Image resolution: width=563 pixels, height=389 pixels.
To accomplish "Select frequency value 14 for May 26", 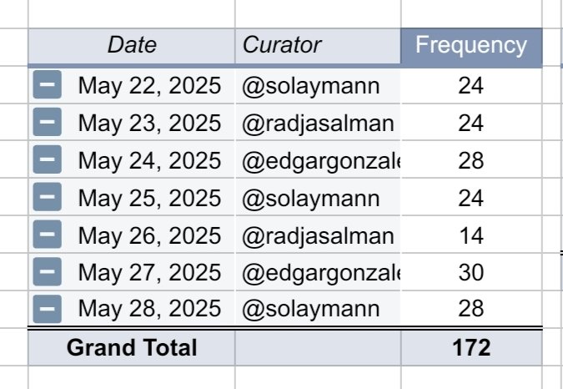I will 471,235.
